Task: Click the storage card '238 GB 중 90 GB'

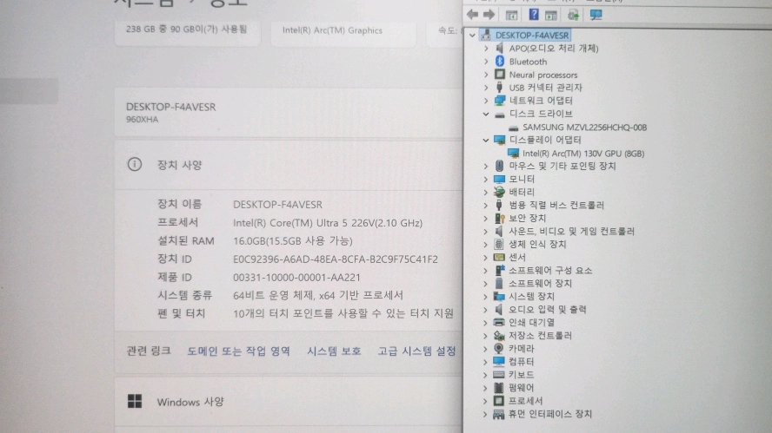Action: pyautogui.click(x=187, y=32)
